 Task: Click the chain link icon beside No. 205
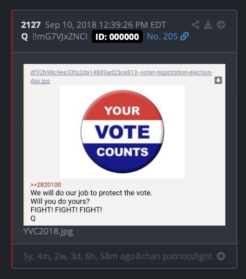coord(184,37)
